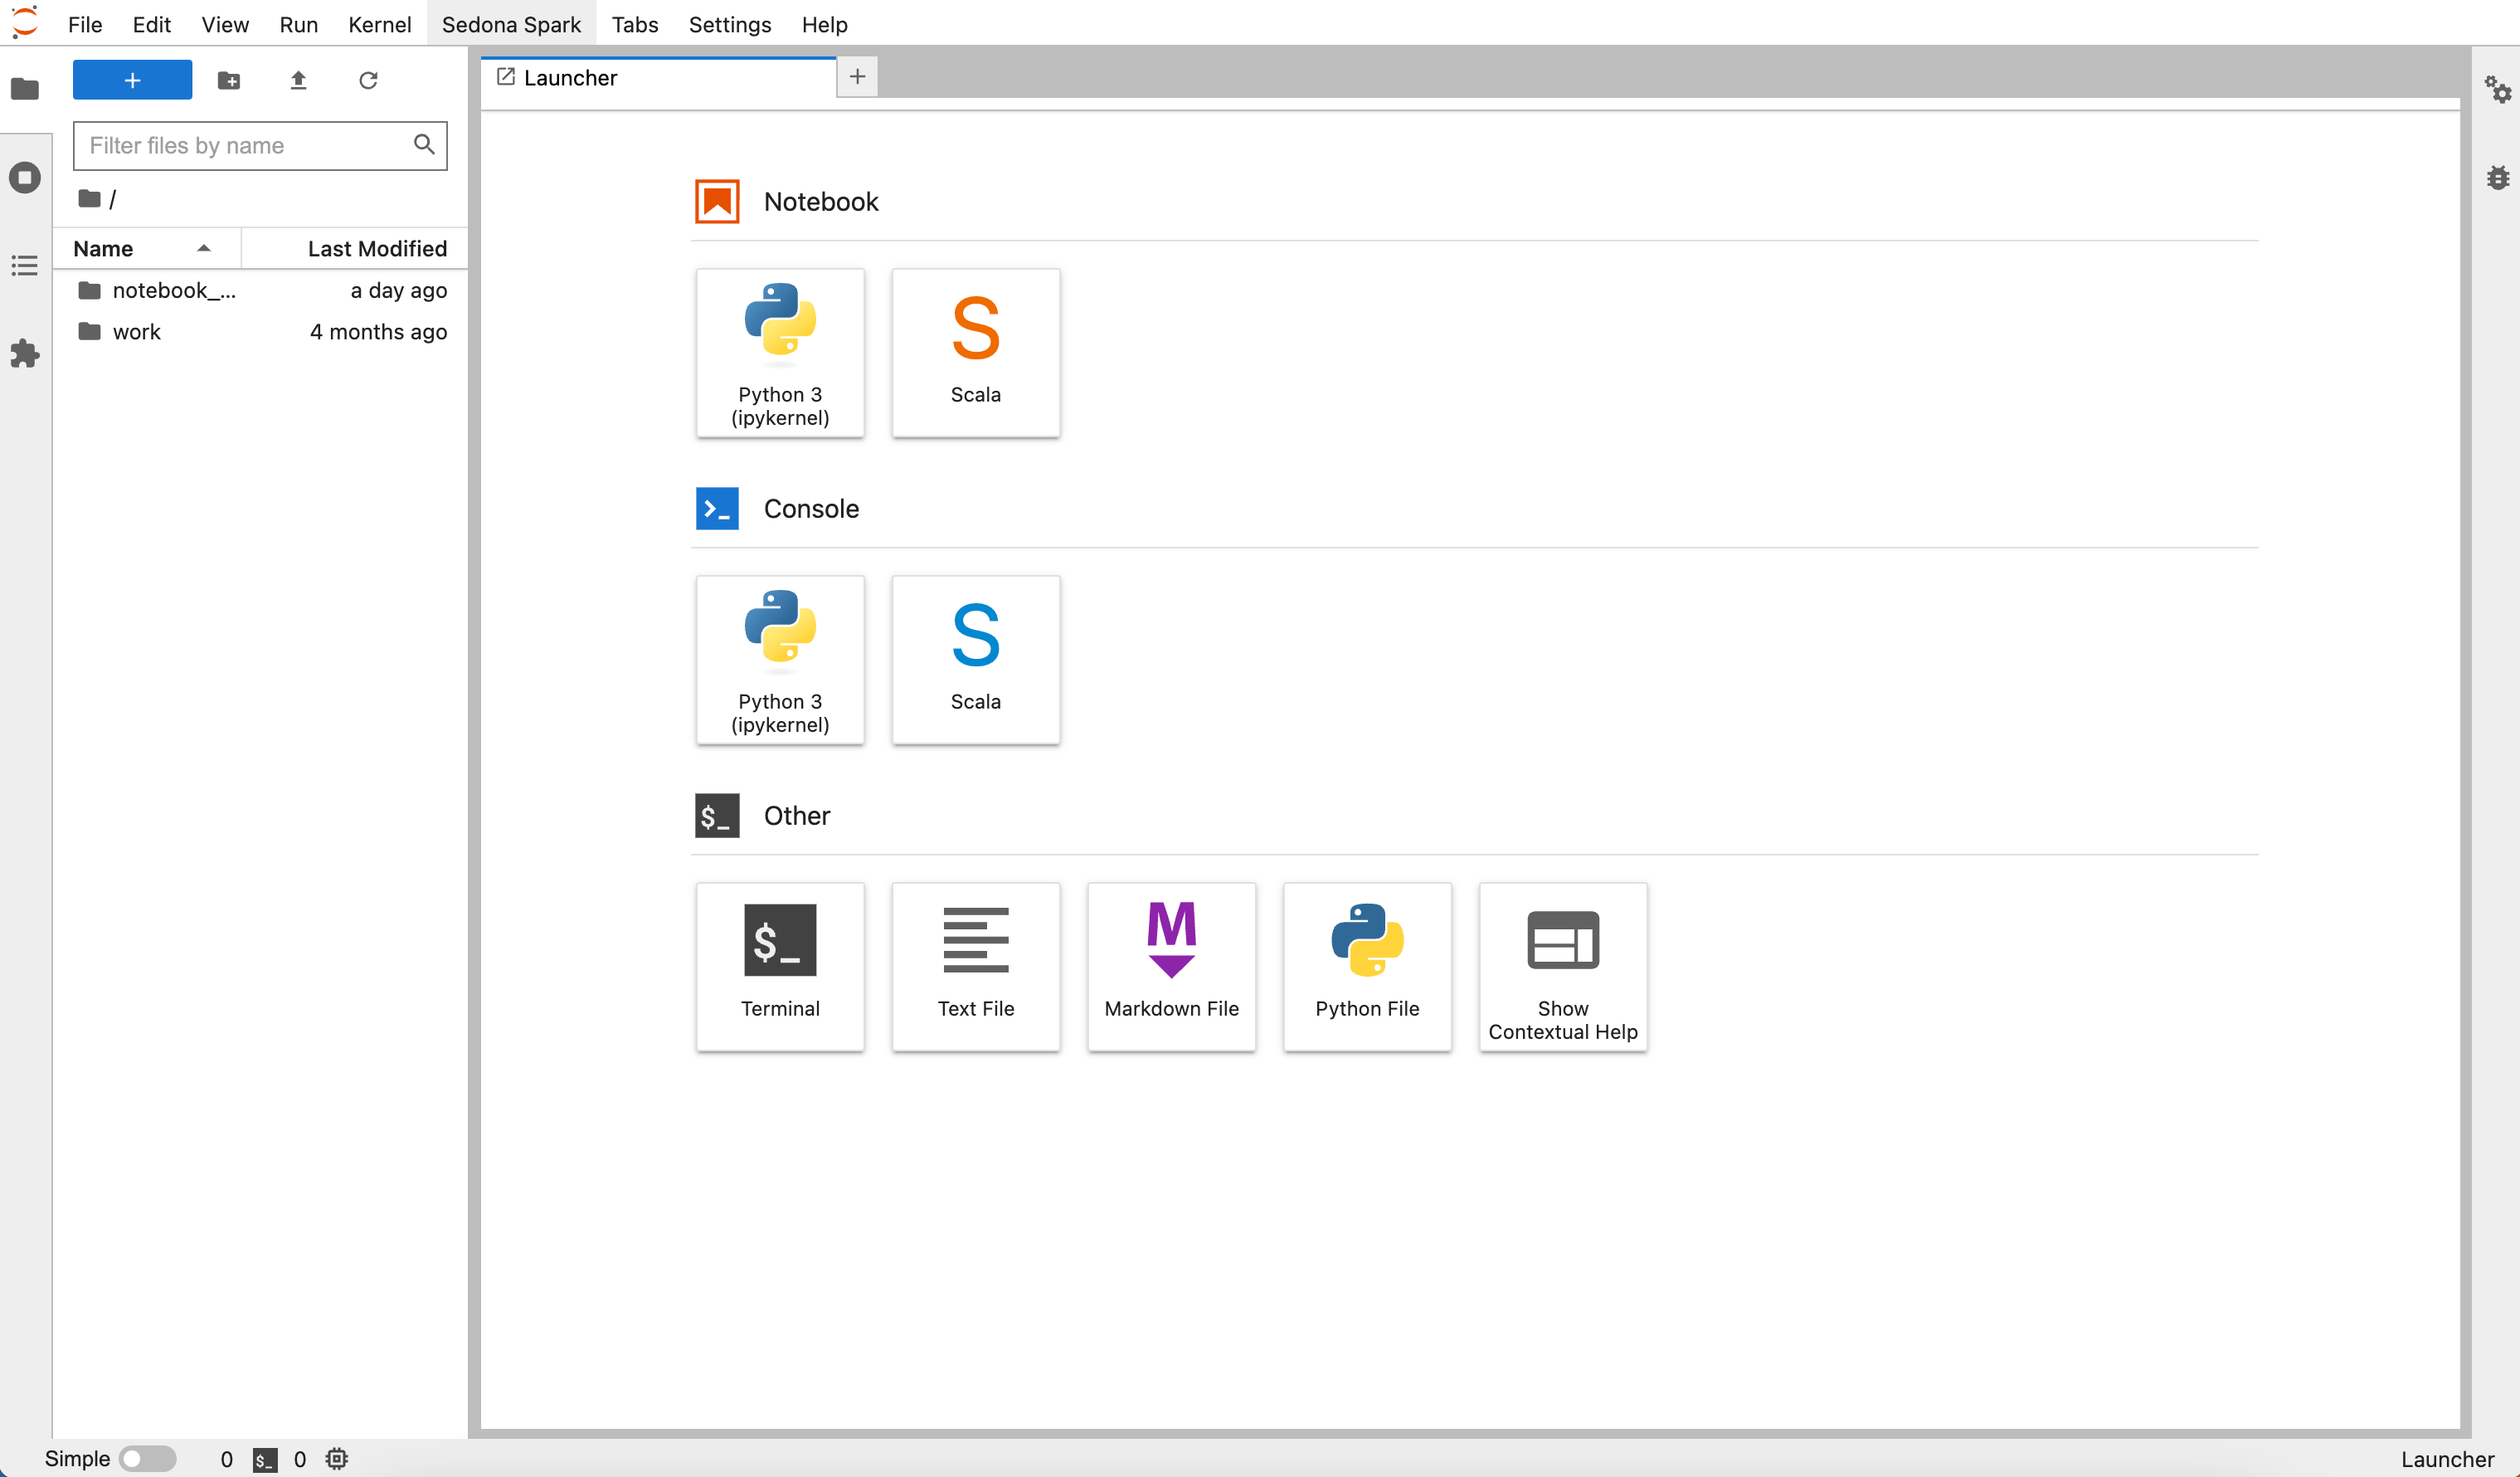Open a new Scala notebook
Image resolution: width=2520 pixels, height=1477 pixels.
point(975,352)
